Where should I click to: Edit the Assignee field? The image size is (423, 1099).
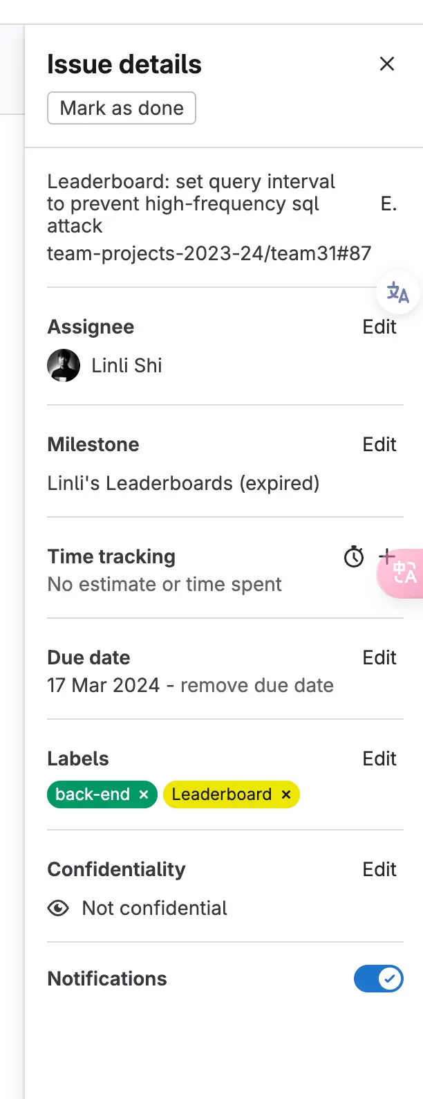point(379,327)
